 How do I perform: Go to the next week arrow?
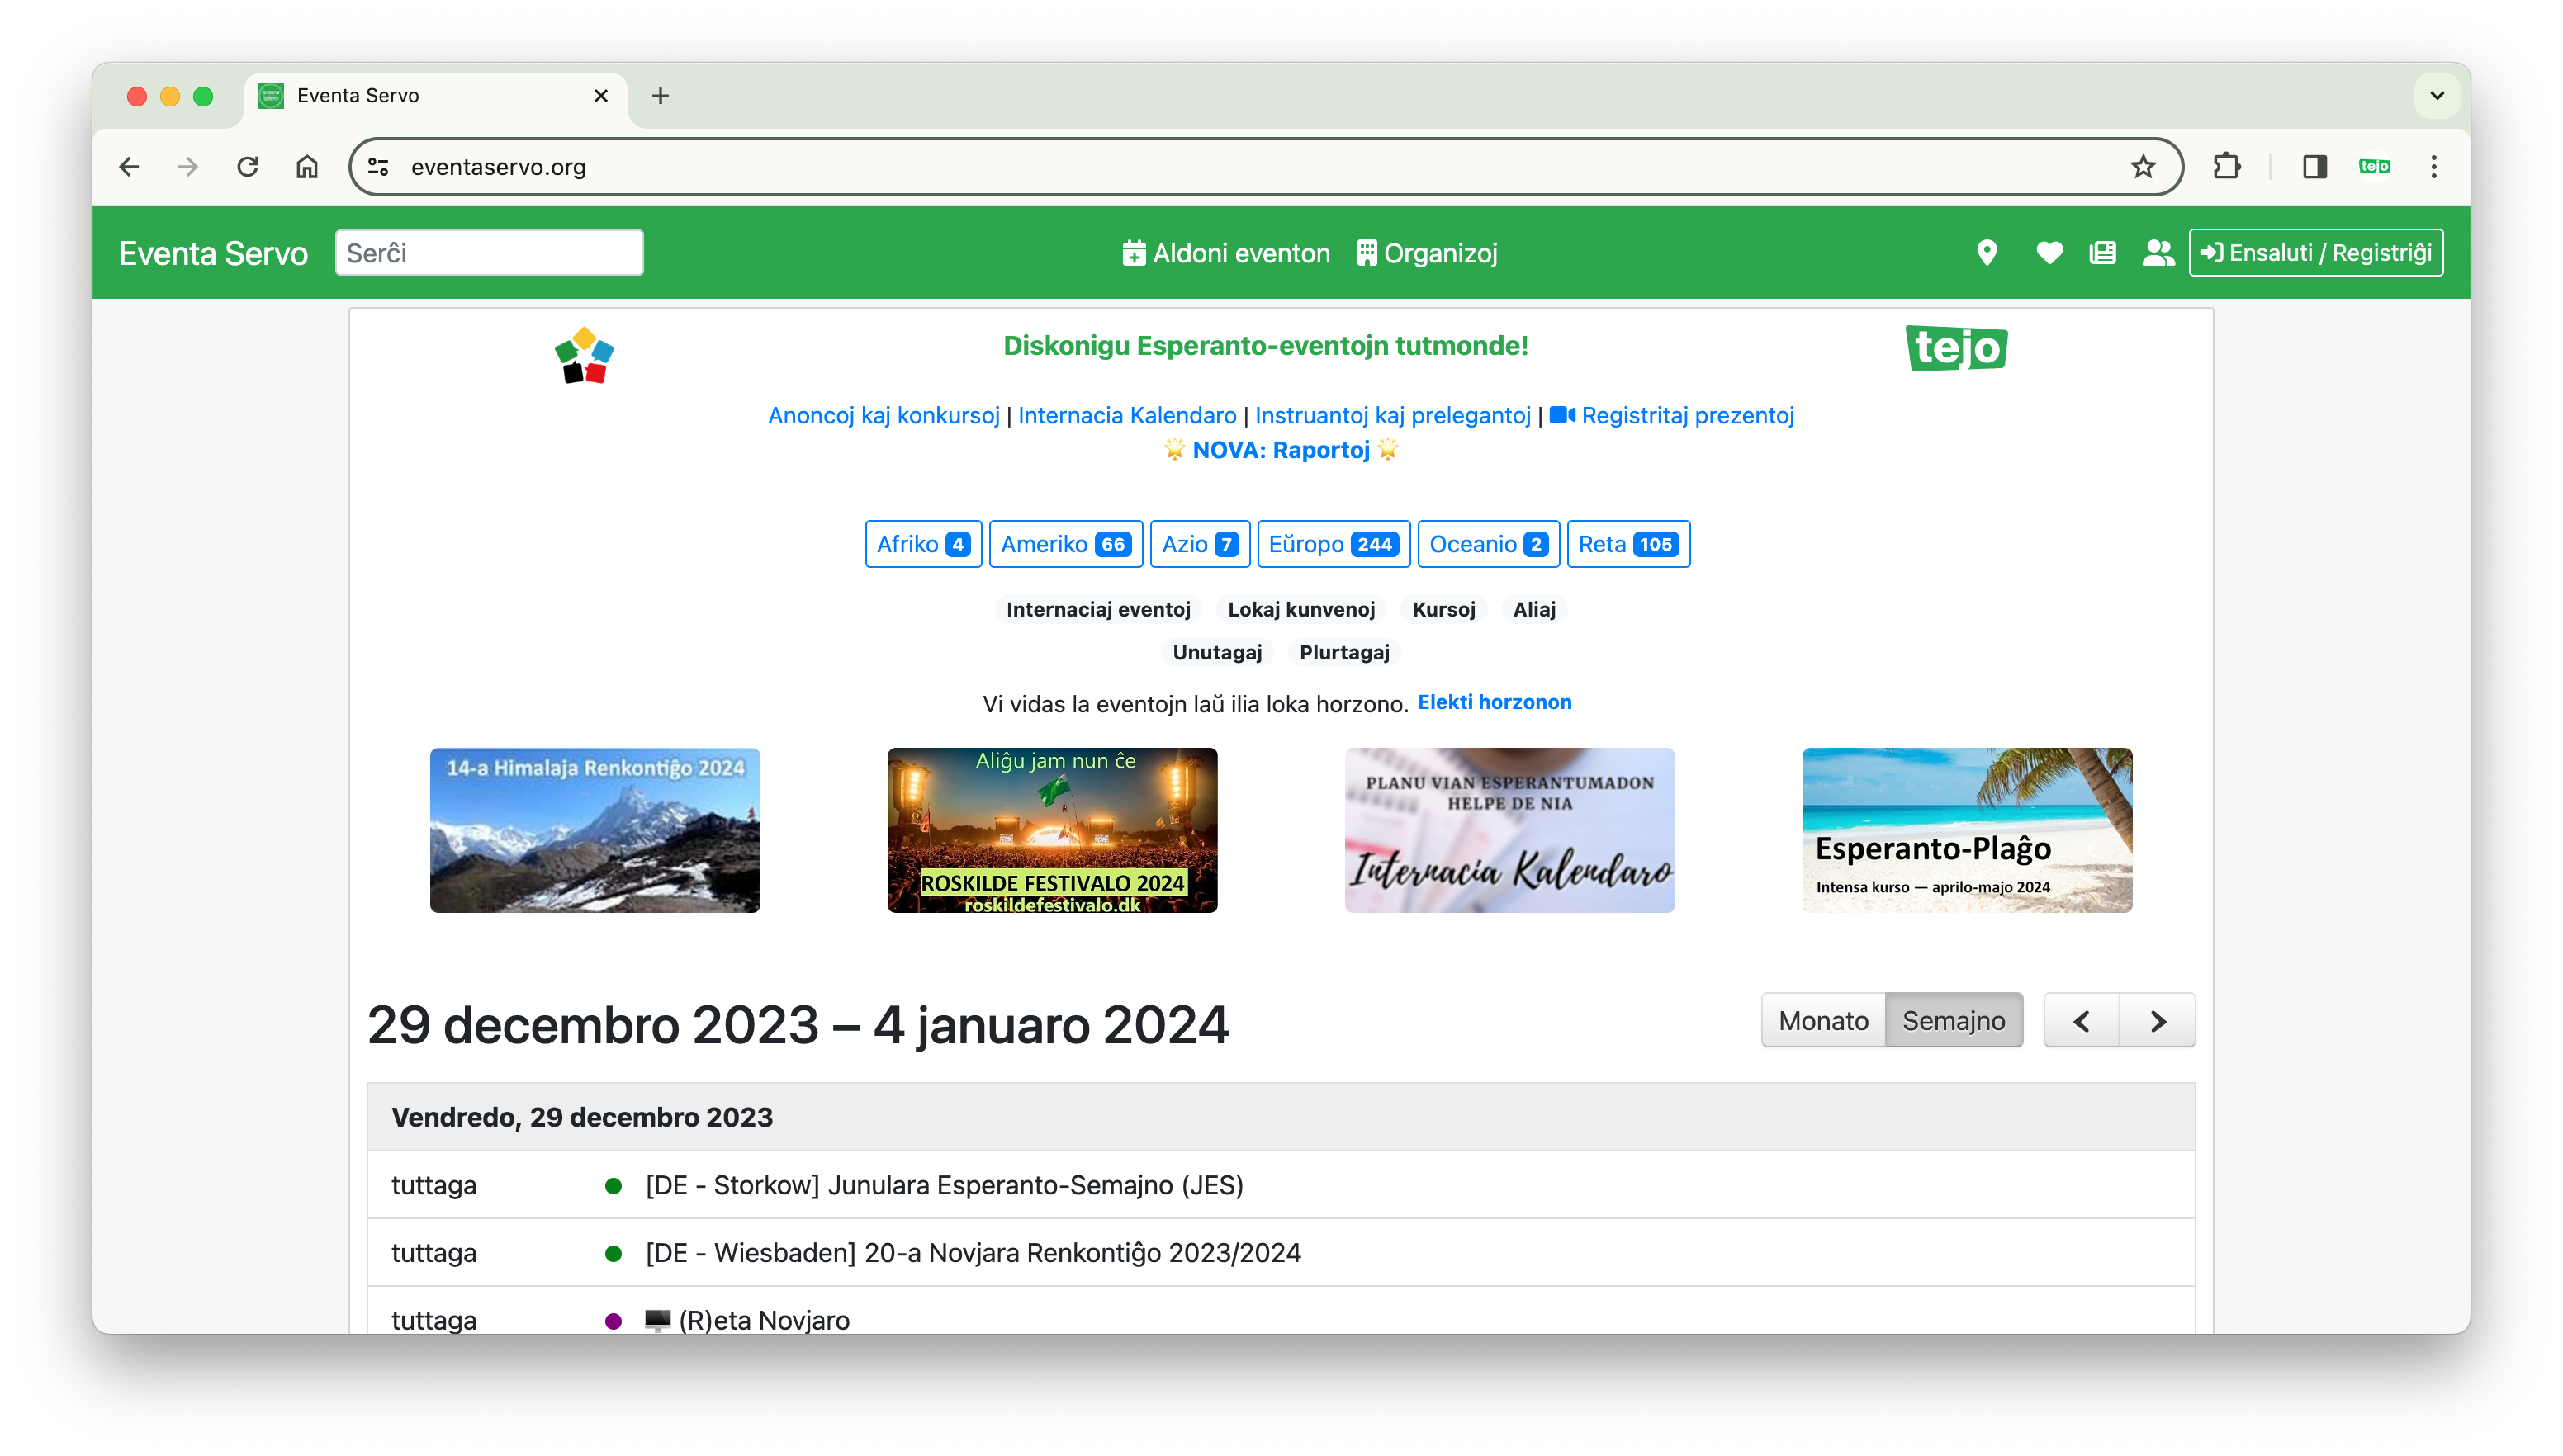point(2157,1020)
